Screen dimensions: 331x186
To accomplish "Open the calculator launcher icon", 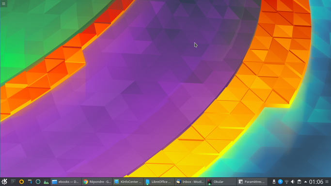I will (x=30, y=182).
